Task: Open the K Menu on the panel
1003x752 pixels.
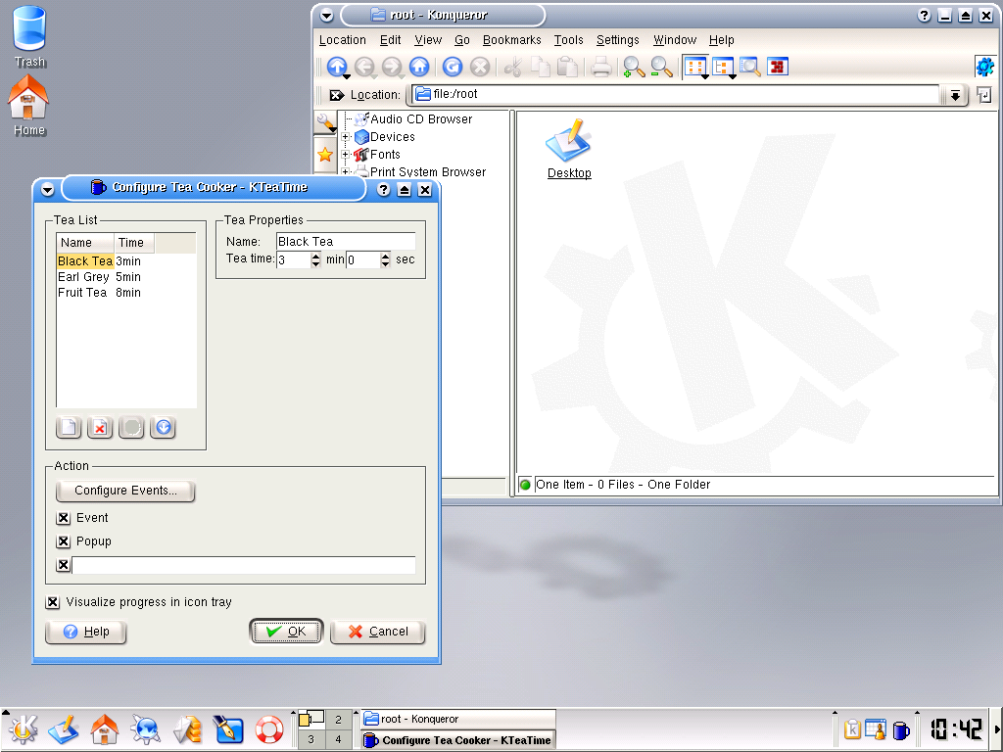Action: tap(24, 728)
